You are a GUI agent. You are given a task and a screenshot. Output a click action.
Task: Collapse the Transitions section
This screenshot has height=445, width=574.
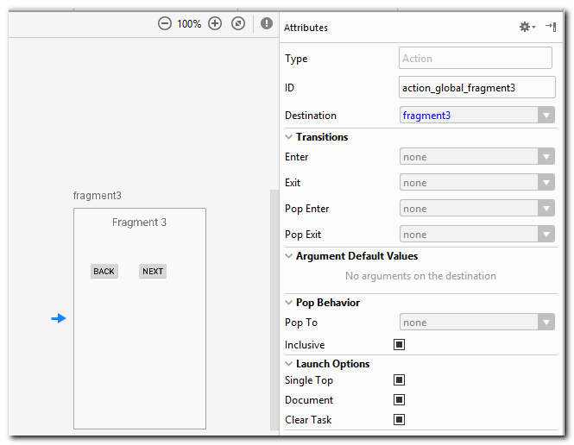click(x=289, y=137)
